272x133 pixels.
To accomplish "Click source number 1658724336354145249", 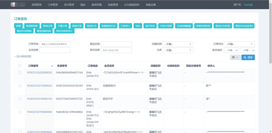I will [69, 86].
